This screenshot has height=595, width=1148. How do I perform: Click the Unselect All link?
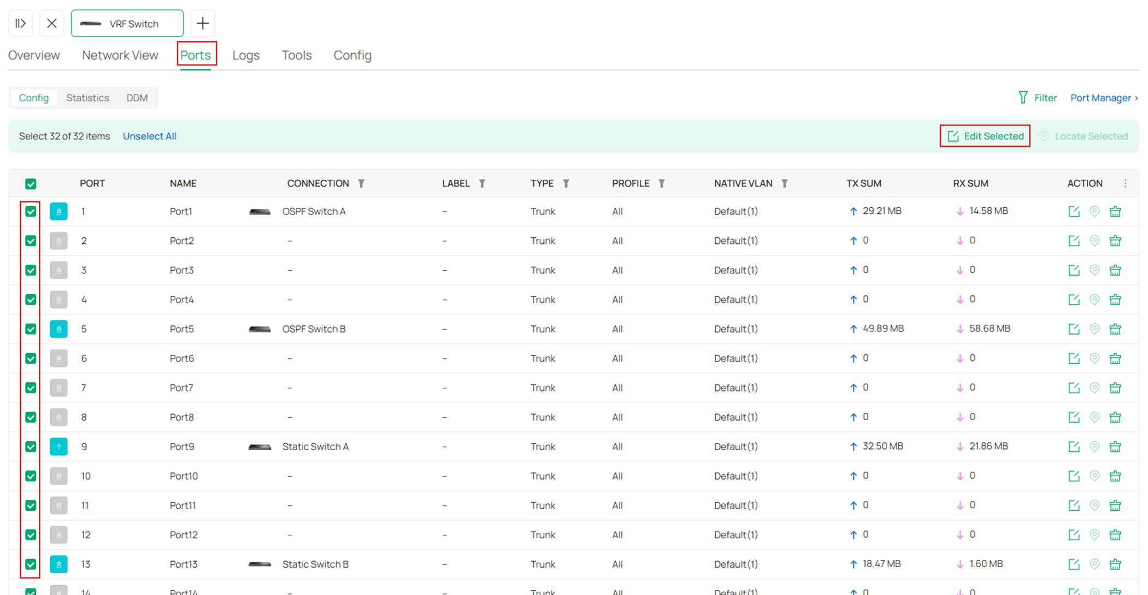pyautogui.click(x=149, y=136)
